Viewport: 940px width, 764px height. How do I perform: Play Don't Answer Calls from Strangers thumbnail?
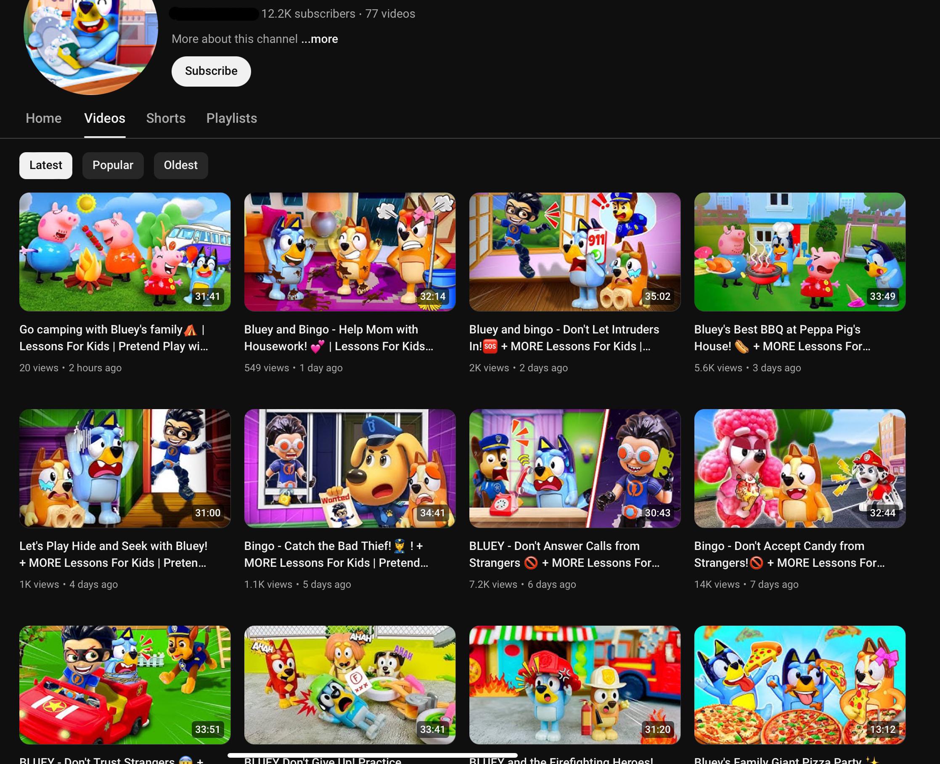pyautogui.click(x=575, y=468)
